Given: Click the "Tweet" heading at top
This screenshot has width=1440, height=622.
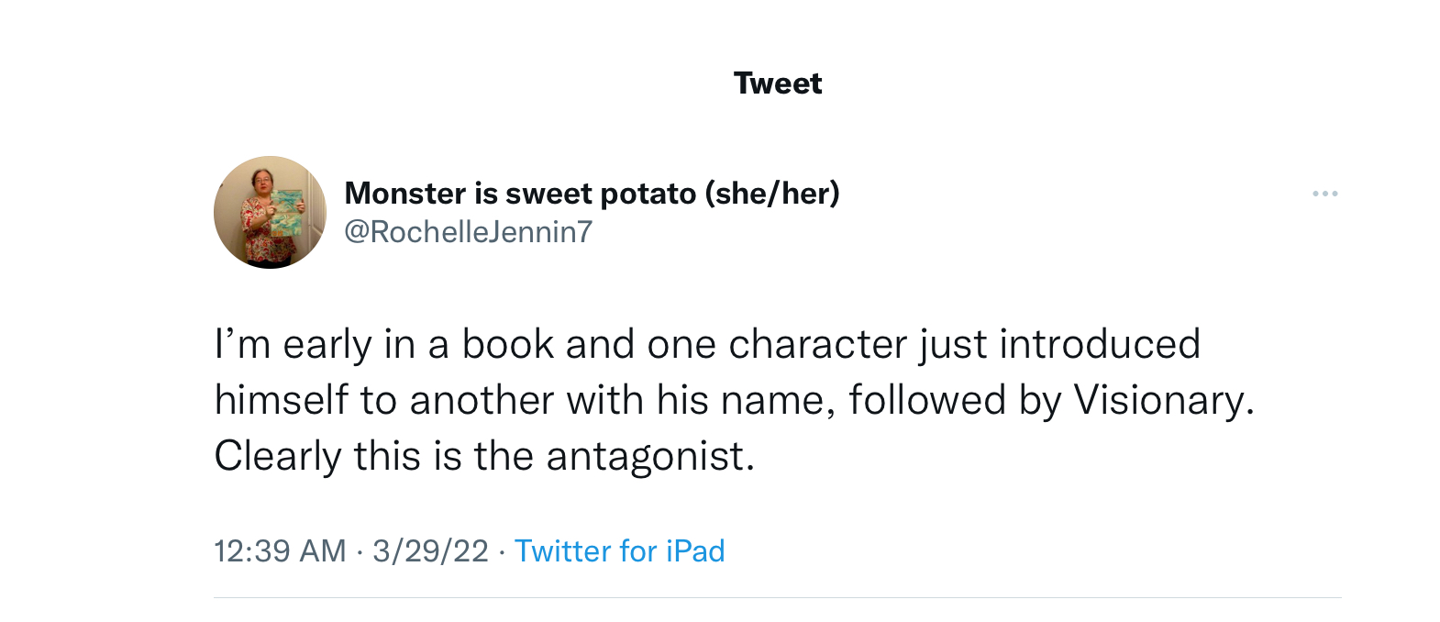Looking at the screenshot, I should tap(778, 83).
